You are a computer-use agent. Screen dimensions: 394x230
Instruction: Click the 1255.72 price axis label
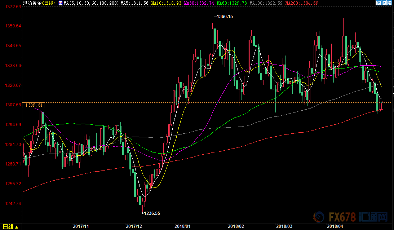coord(13,184)
